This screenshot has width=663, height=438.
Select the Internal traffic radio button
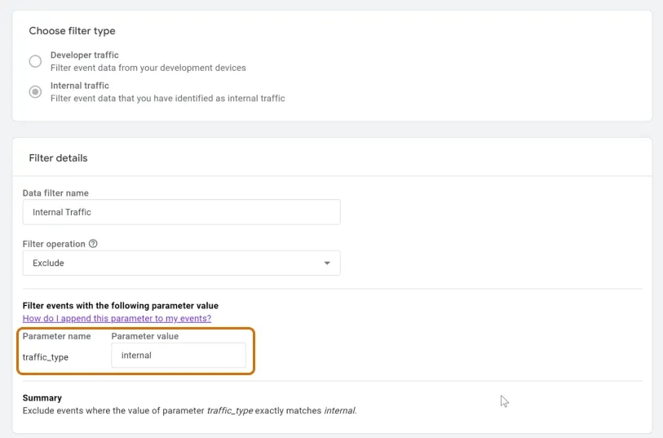35,91
